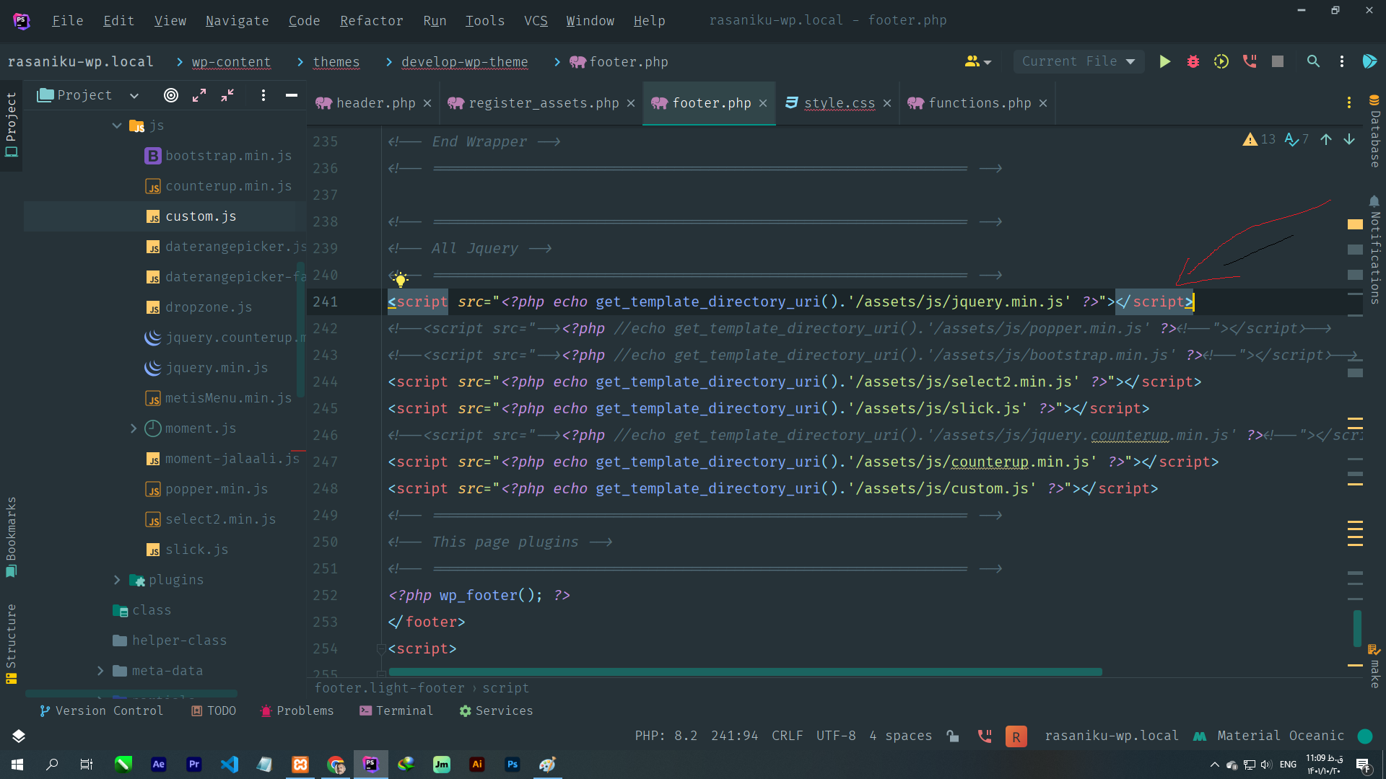Open warnings count 13 inspection widget

point(1259,139)
